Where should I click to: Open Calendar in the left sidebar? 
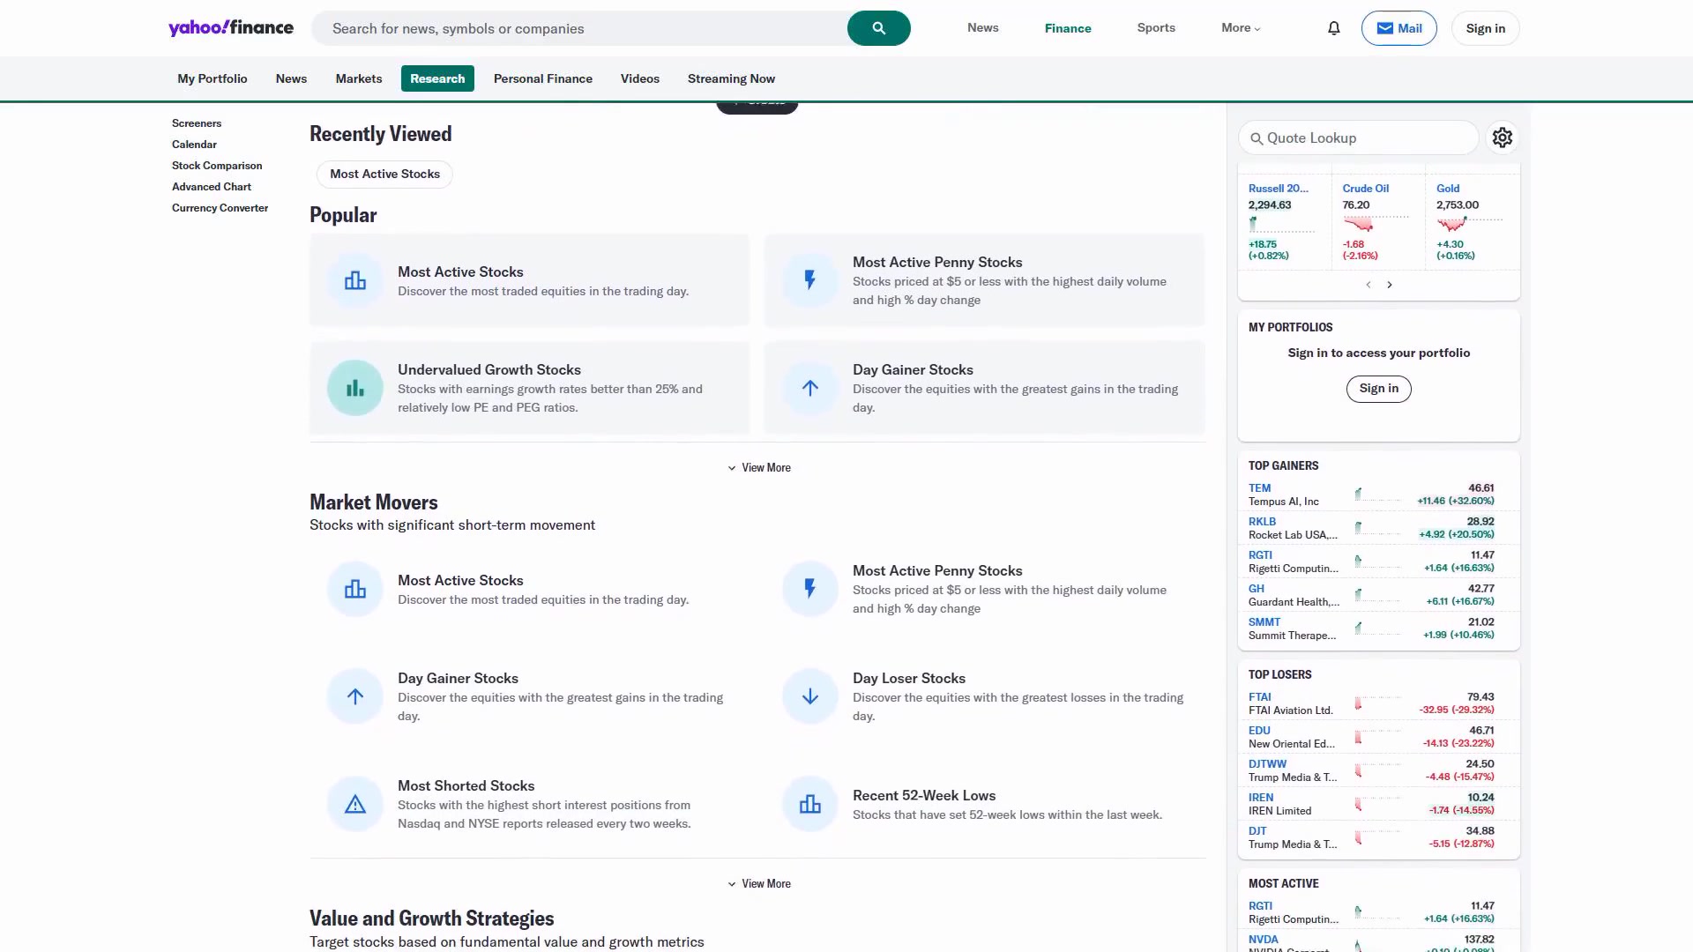(x=194, y=145)
